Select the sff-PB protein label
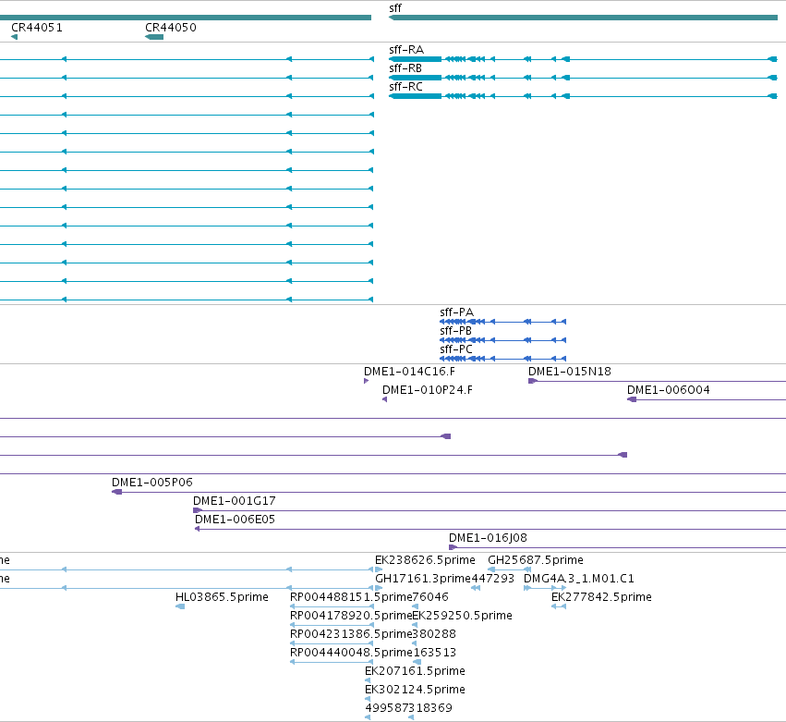 455,331
